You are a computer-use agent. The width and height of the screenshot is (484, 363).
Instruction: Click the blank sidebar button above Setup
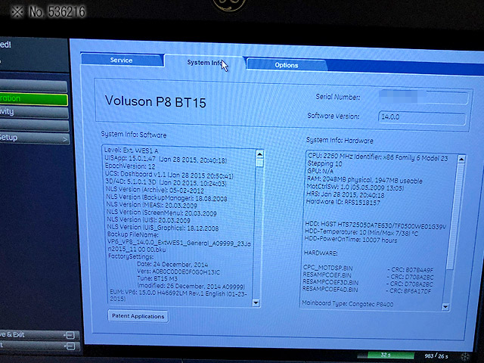(34, 126)
